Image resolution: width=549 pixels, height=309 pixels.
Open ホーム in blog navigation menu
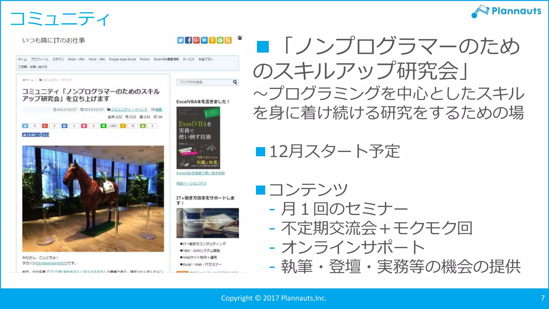click(22, 59)
